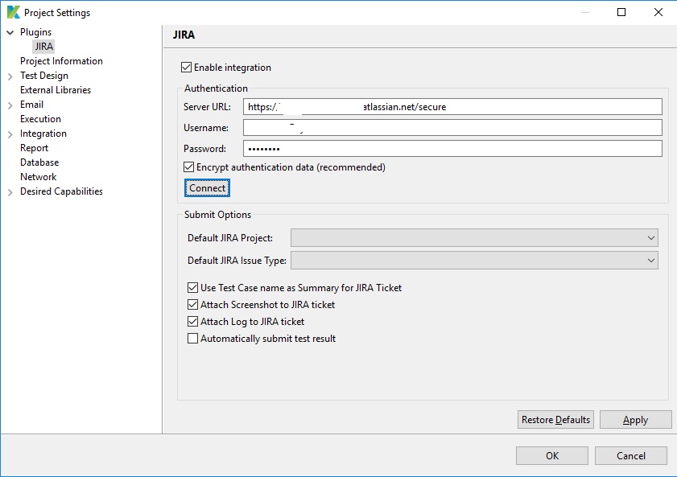Expand the Test Design section
Image resolution: width=677 pixels, height=477 pixels.
10,75
